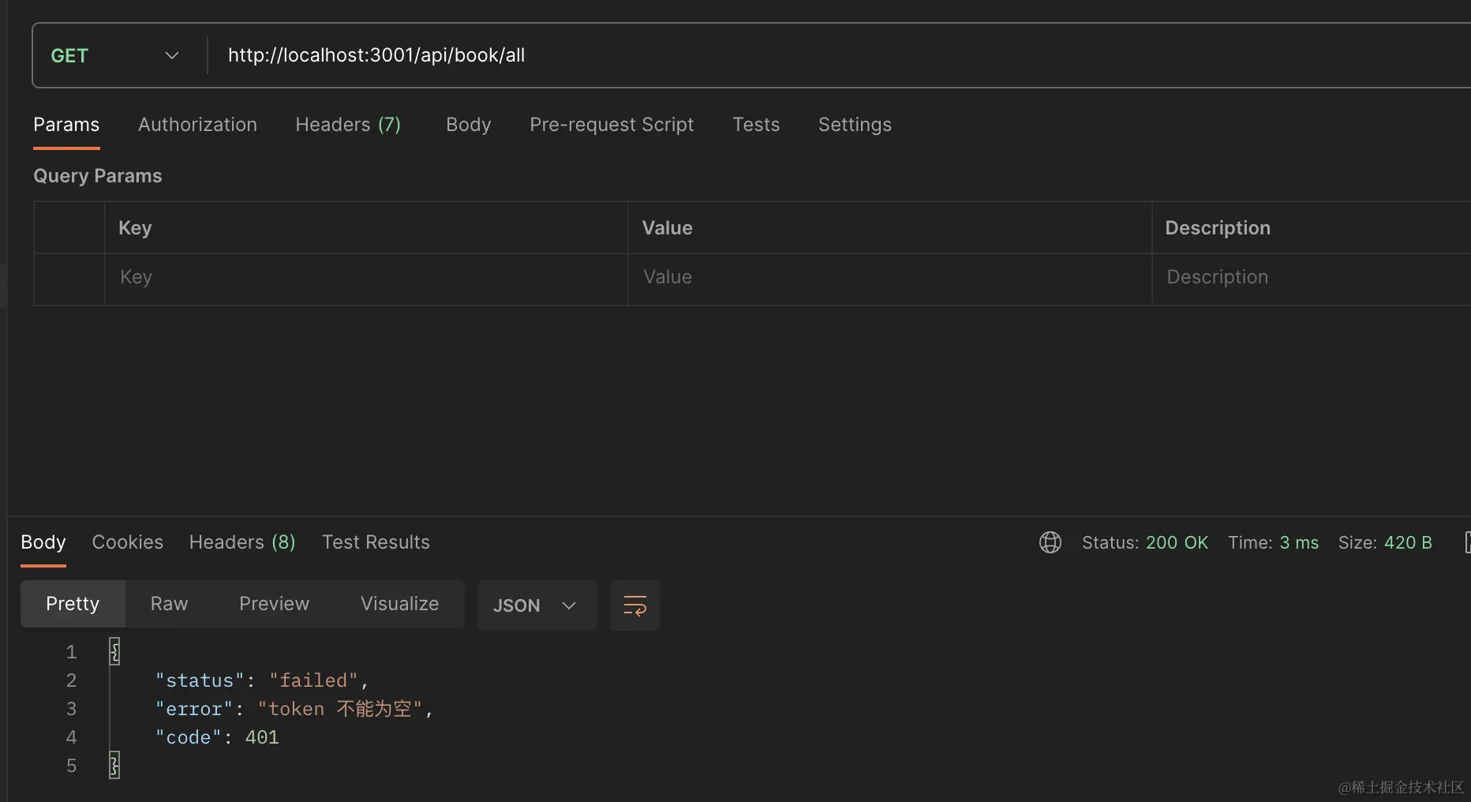
Task: Click the "failed" status value
Action: pyautogui.click(x=313, y=680)
